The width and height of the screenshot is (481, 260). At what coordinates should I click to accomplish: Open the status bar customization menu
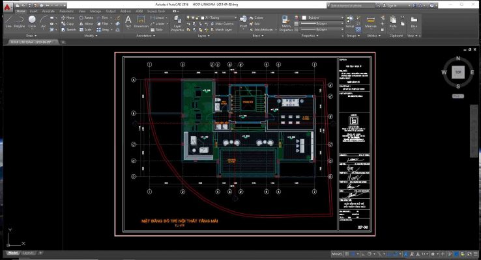[x=476, y=254]
